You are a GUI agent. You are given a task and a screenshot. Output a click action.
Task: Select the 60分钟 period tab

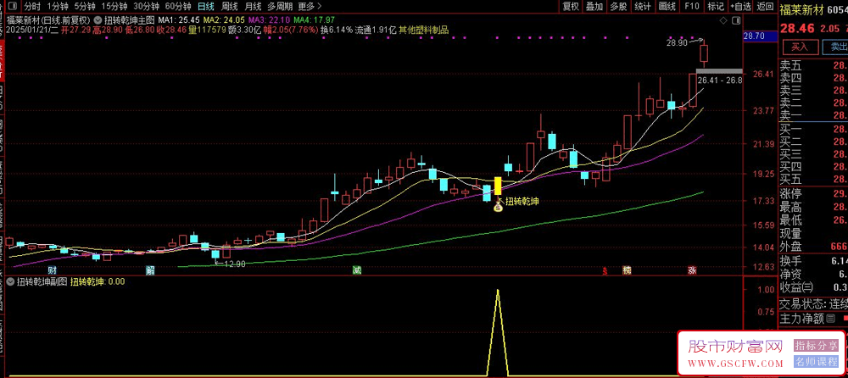pos(178,7)
